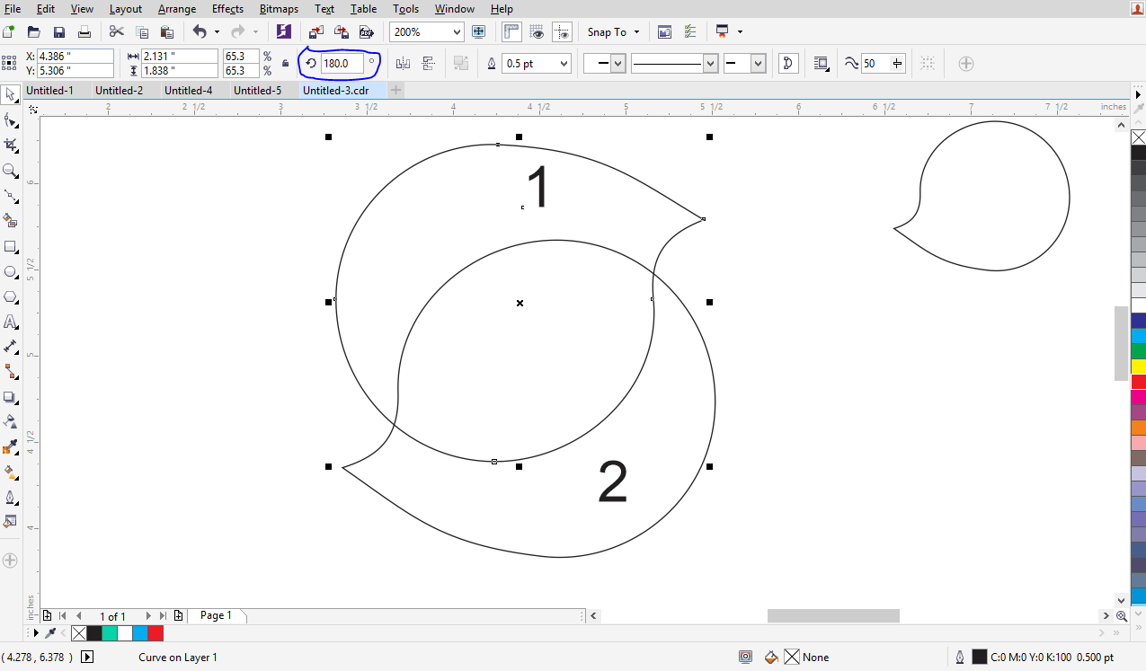The width and height of the screenshot is (1146, 671).
Task: Toggle Show Rulers button
Action: pyautogui.click(x=511, y=32)
